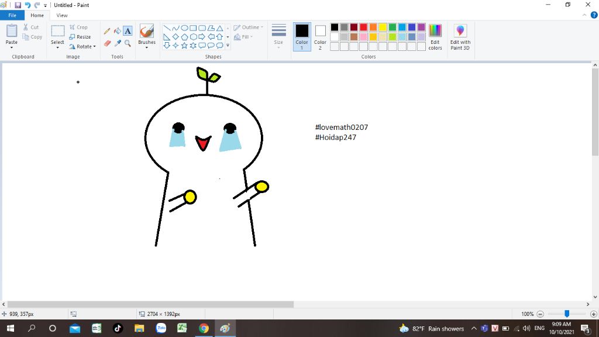Viewport: 599px width, 337px height.
Task: Click the horizontal scrollbar thumb
Action: pos(150,304)
